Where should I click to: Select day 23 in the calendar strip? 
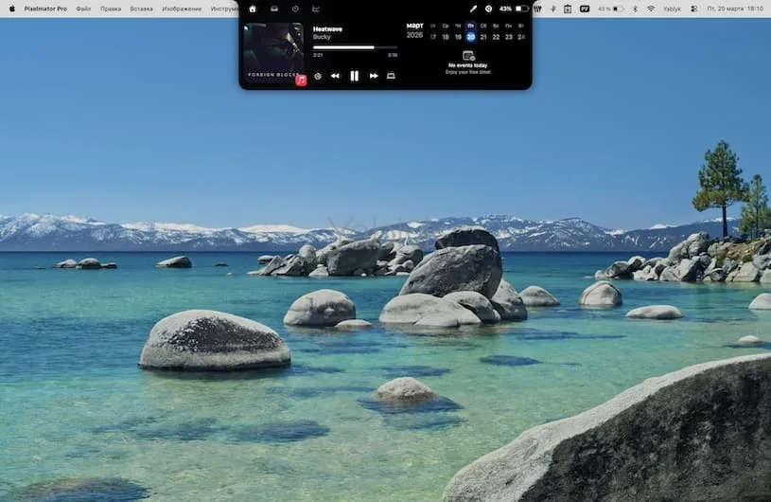point(509,37)
